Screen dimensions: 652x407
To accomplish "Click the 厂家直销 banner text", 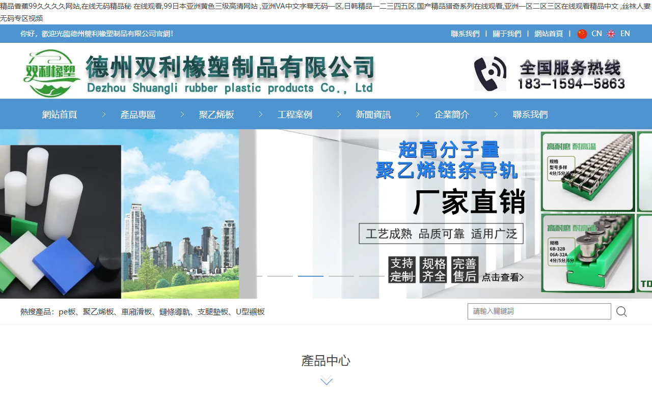I will click(x=469, y=202).
